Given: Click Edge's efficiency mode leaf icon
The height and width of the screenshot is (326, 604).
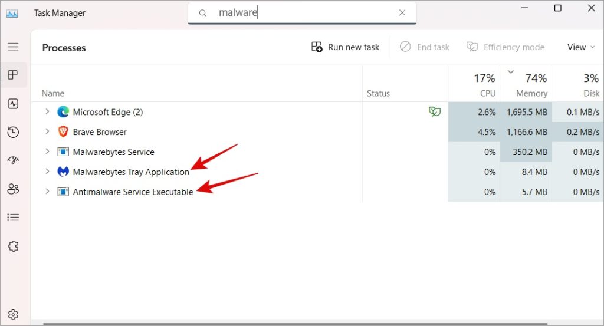Looking at the screenshot, I should pos(435,111).
